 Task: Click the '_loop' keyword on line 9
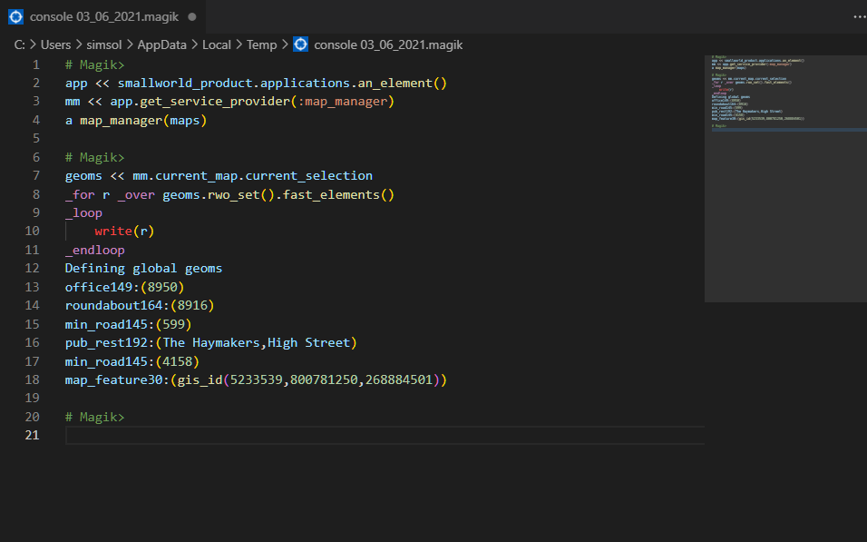pos(83,212)
